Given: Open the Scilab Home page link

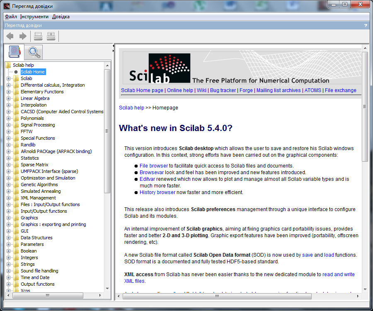Looking at the screenshot, I should point(142,90).
